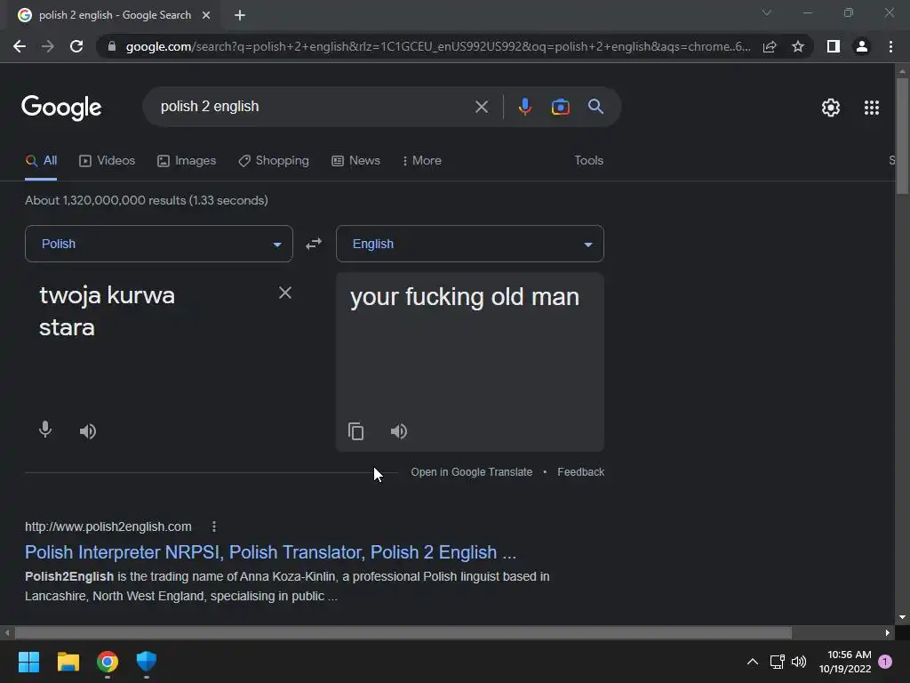
Task: Open the Chrome profile menu
Action: click(862, 46)
